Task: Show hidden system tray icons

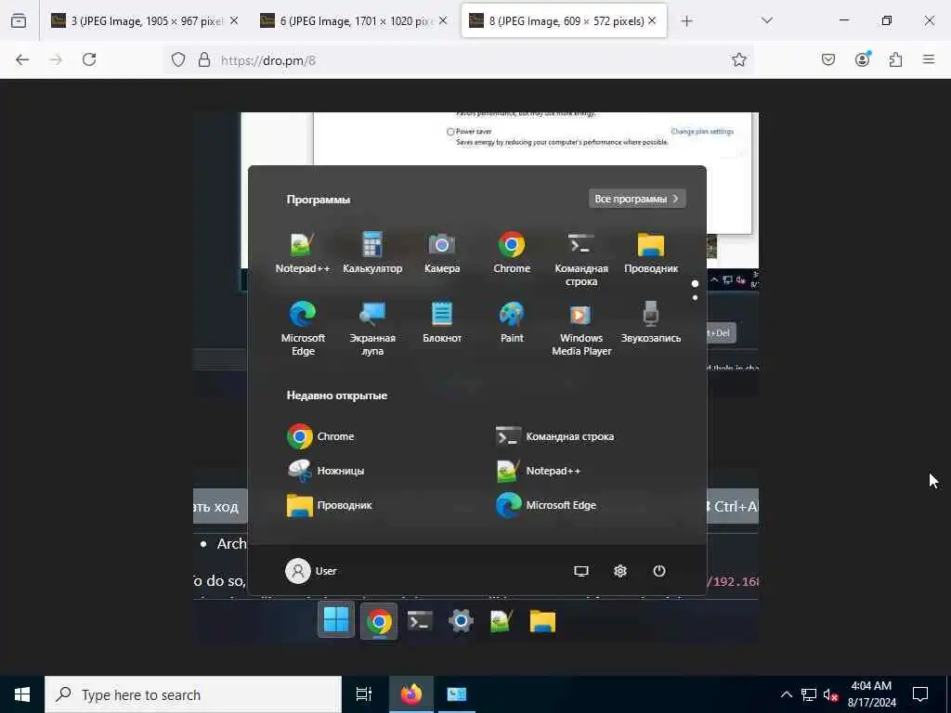Action: click(x=786, y=694)
